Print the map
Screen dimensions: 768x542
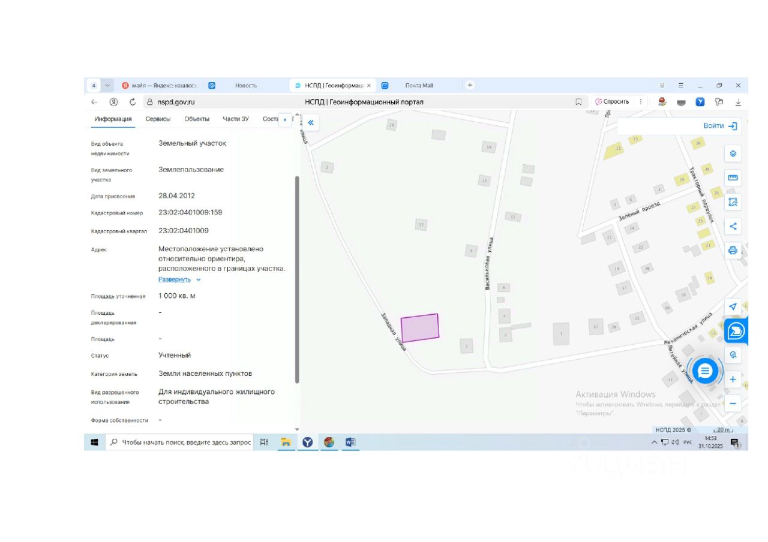(733, 251)
